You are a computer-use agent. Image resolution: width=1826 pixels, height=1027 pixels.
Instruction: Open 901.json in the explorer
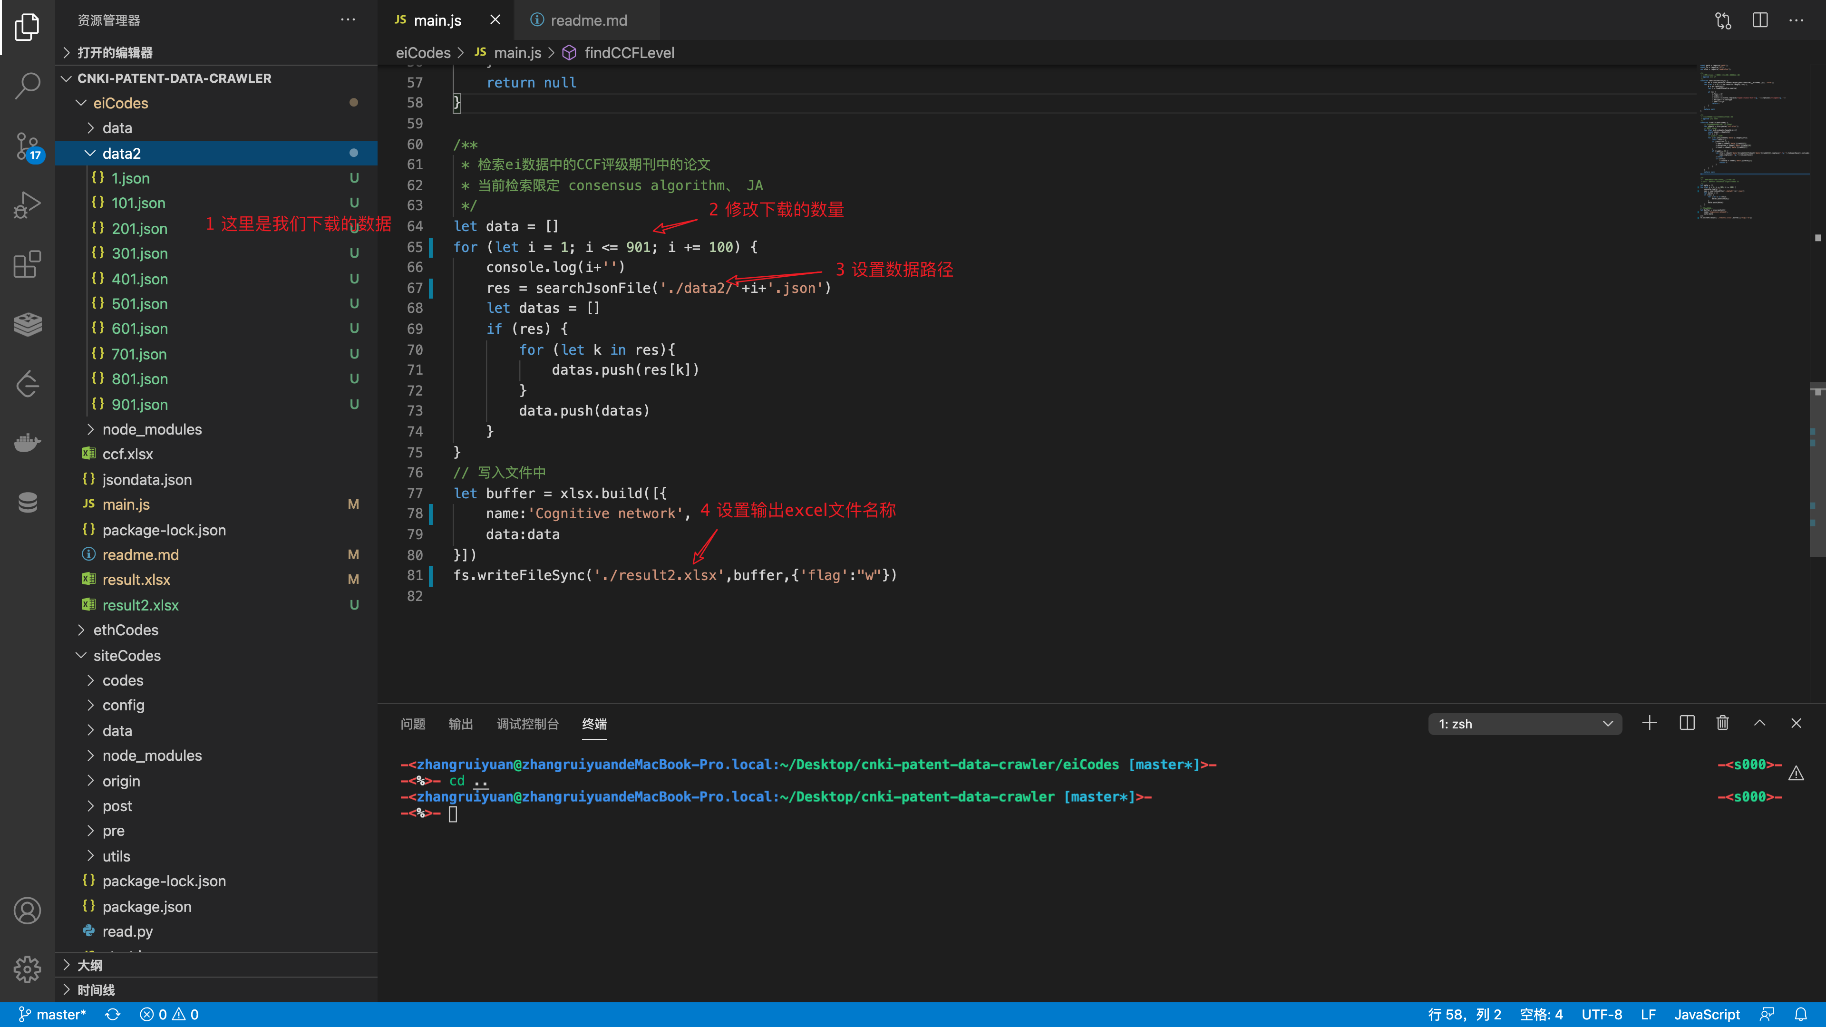click(x=139, y=404)
